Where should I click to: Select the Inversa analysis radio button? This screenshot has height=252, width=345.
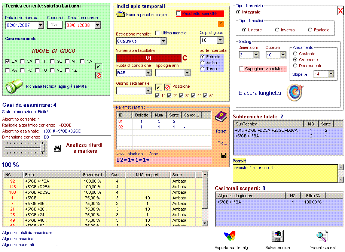coord(277,30)
